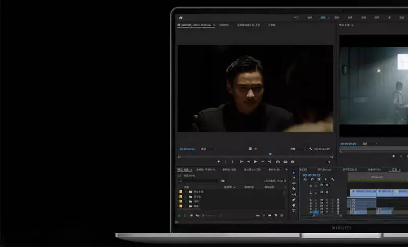
Task: Sort by Frame Rate column header
Action: tap(228, 187)
